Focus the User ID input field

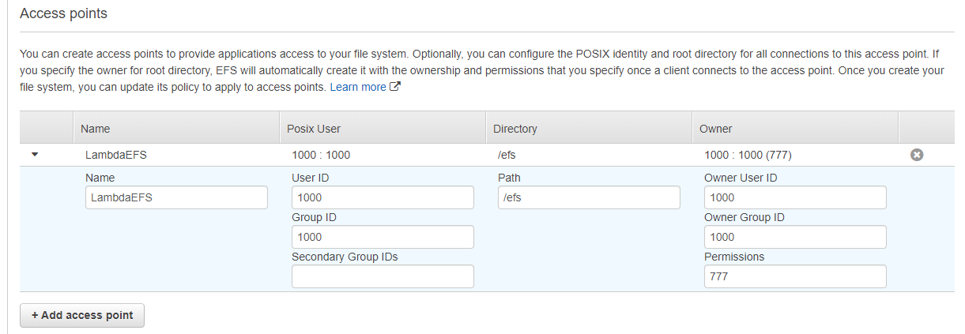(x=383, y=197)
